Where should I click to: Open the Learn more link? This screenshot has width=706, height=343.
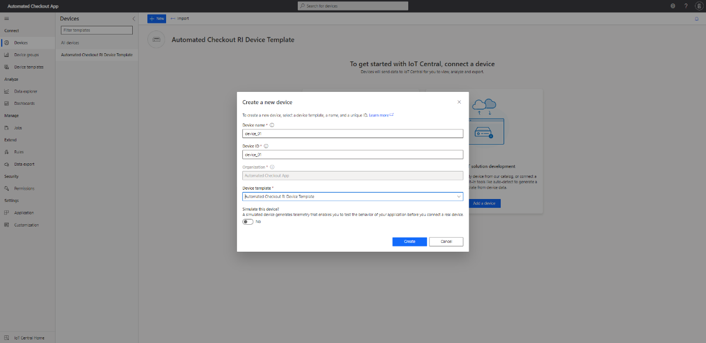click(381, 115)
